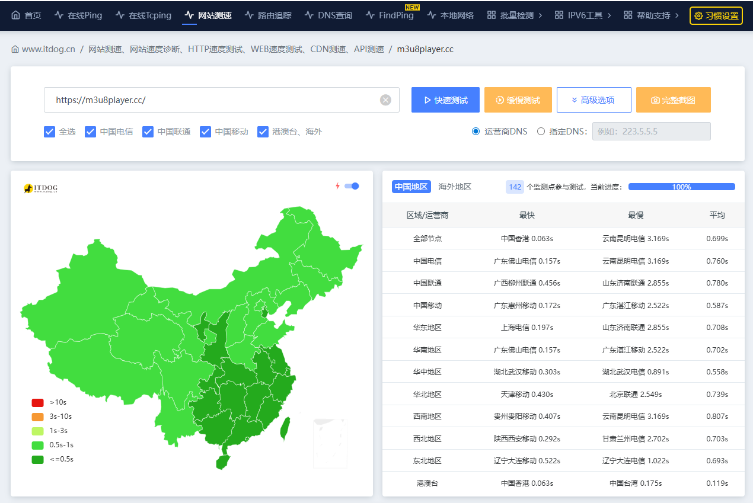Select the 指定DNS radio option
Image resolution: width=753 pixels, height=503 pixels.
pyautogui.click(x=541, y=132)
